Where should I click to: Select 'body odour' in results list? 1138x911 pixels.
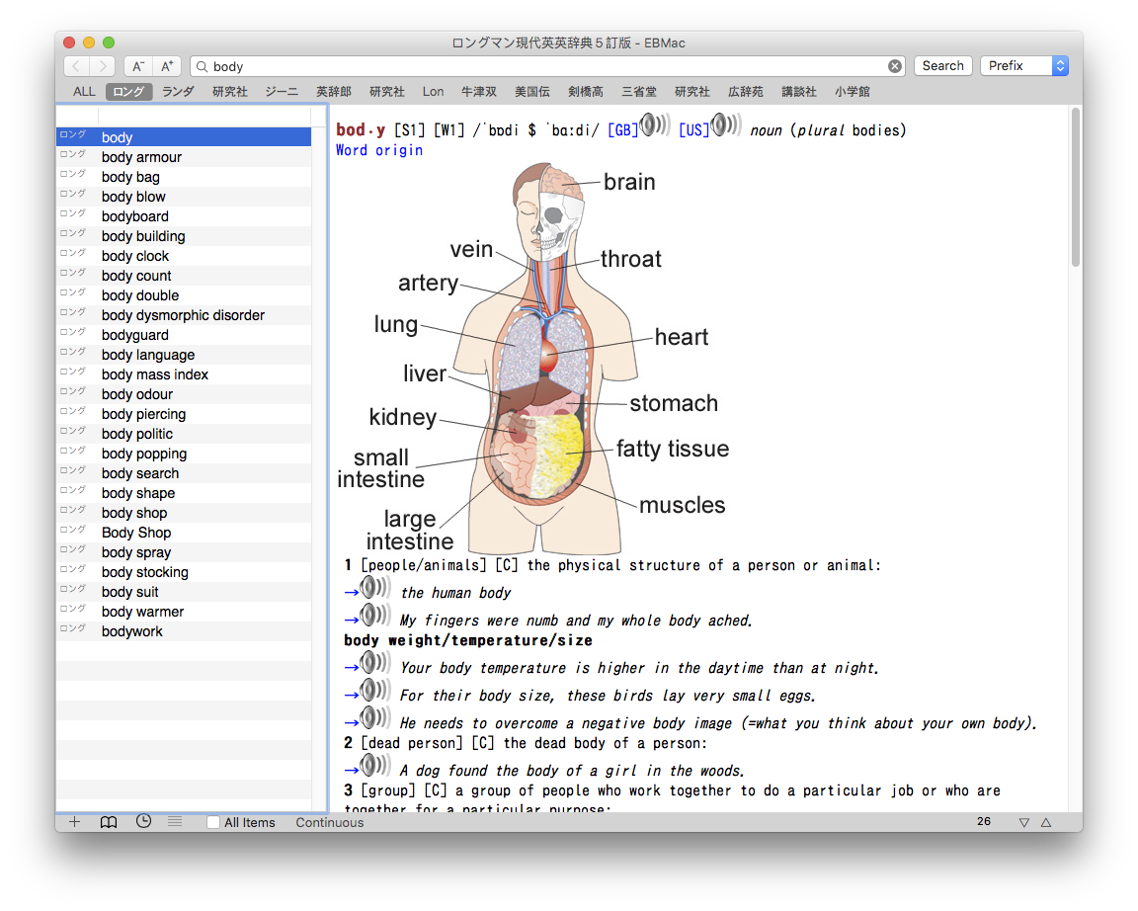[x=185, y=394]
